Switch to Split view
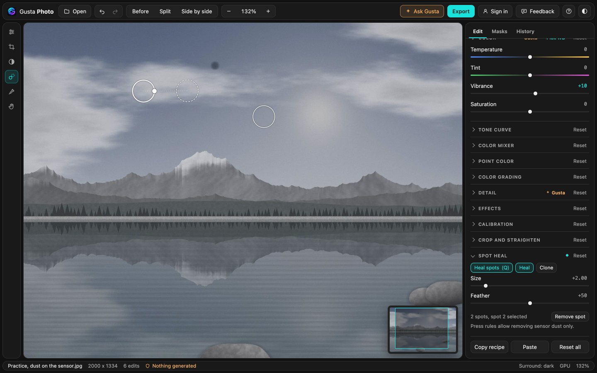The width and height of the screenshot is (597, 373). point(165,12)
